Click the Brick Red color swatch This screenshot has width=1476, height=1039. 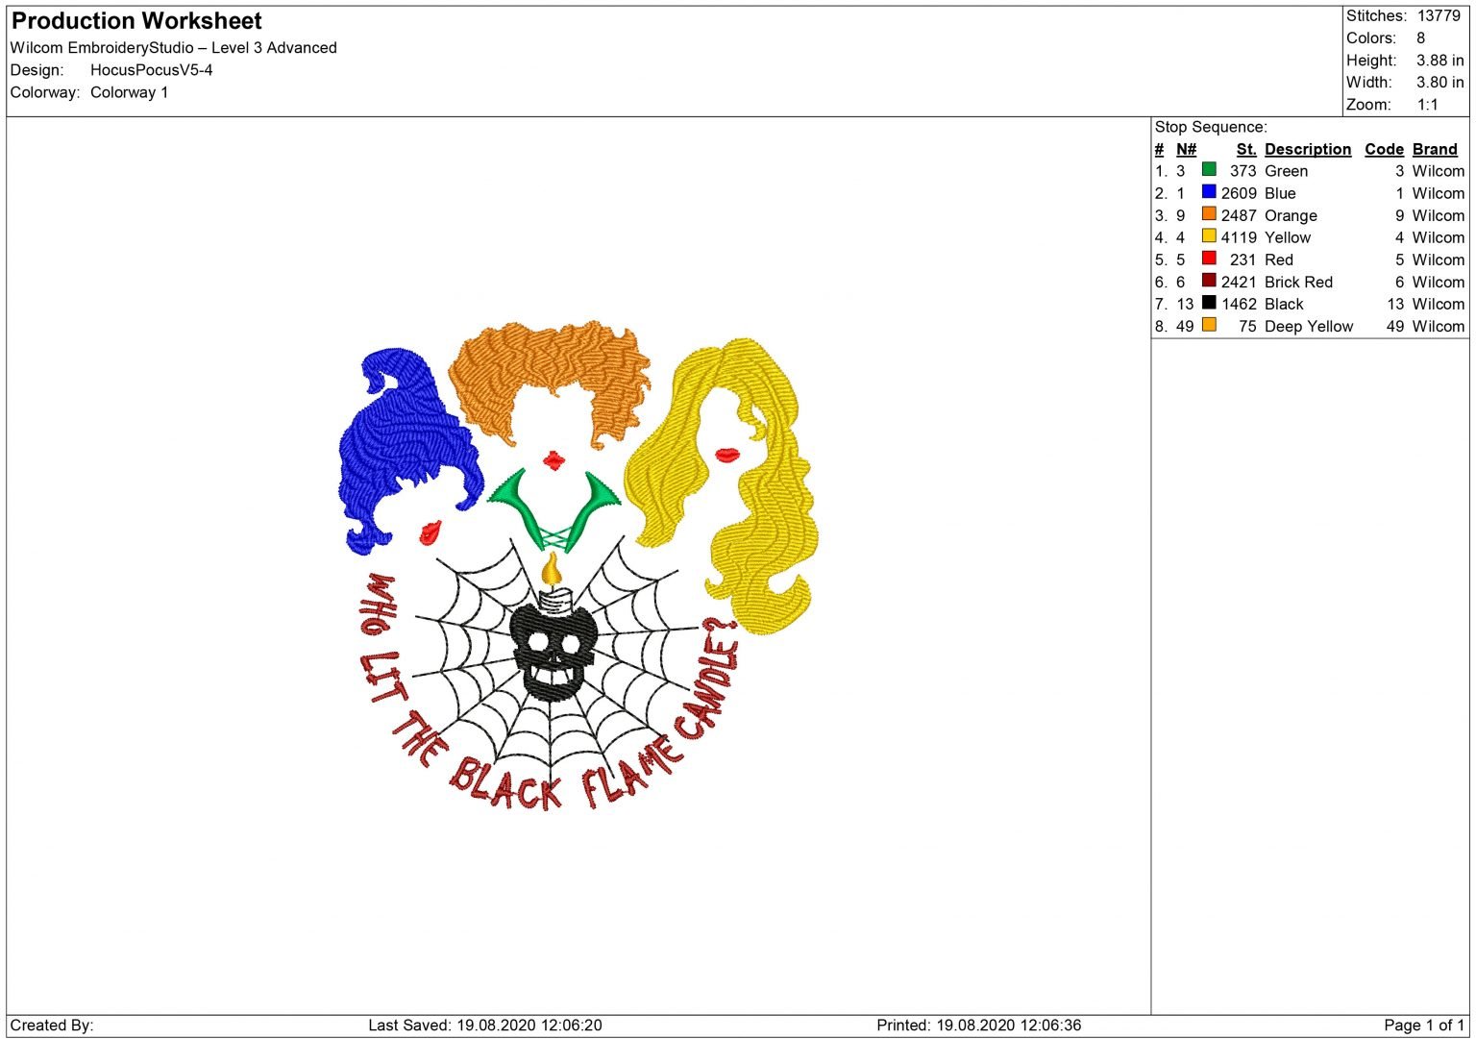point(1208,282)
